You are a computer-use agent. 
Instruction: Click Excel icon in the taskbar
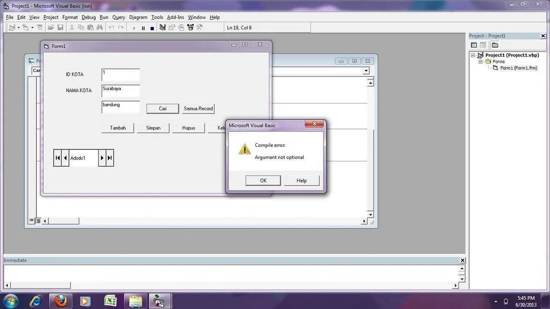(110, 301)
